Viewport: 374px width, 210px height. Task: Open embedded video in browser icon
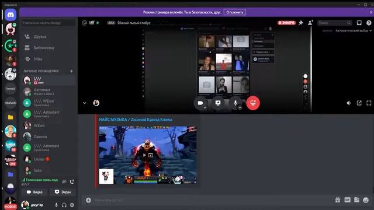click(x=151, y=155)
